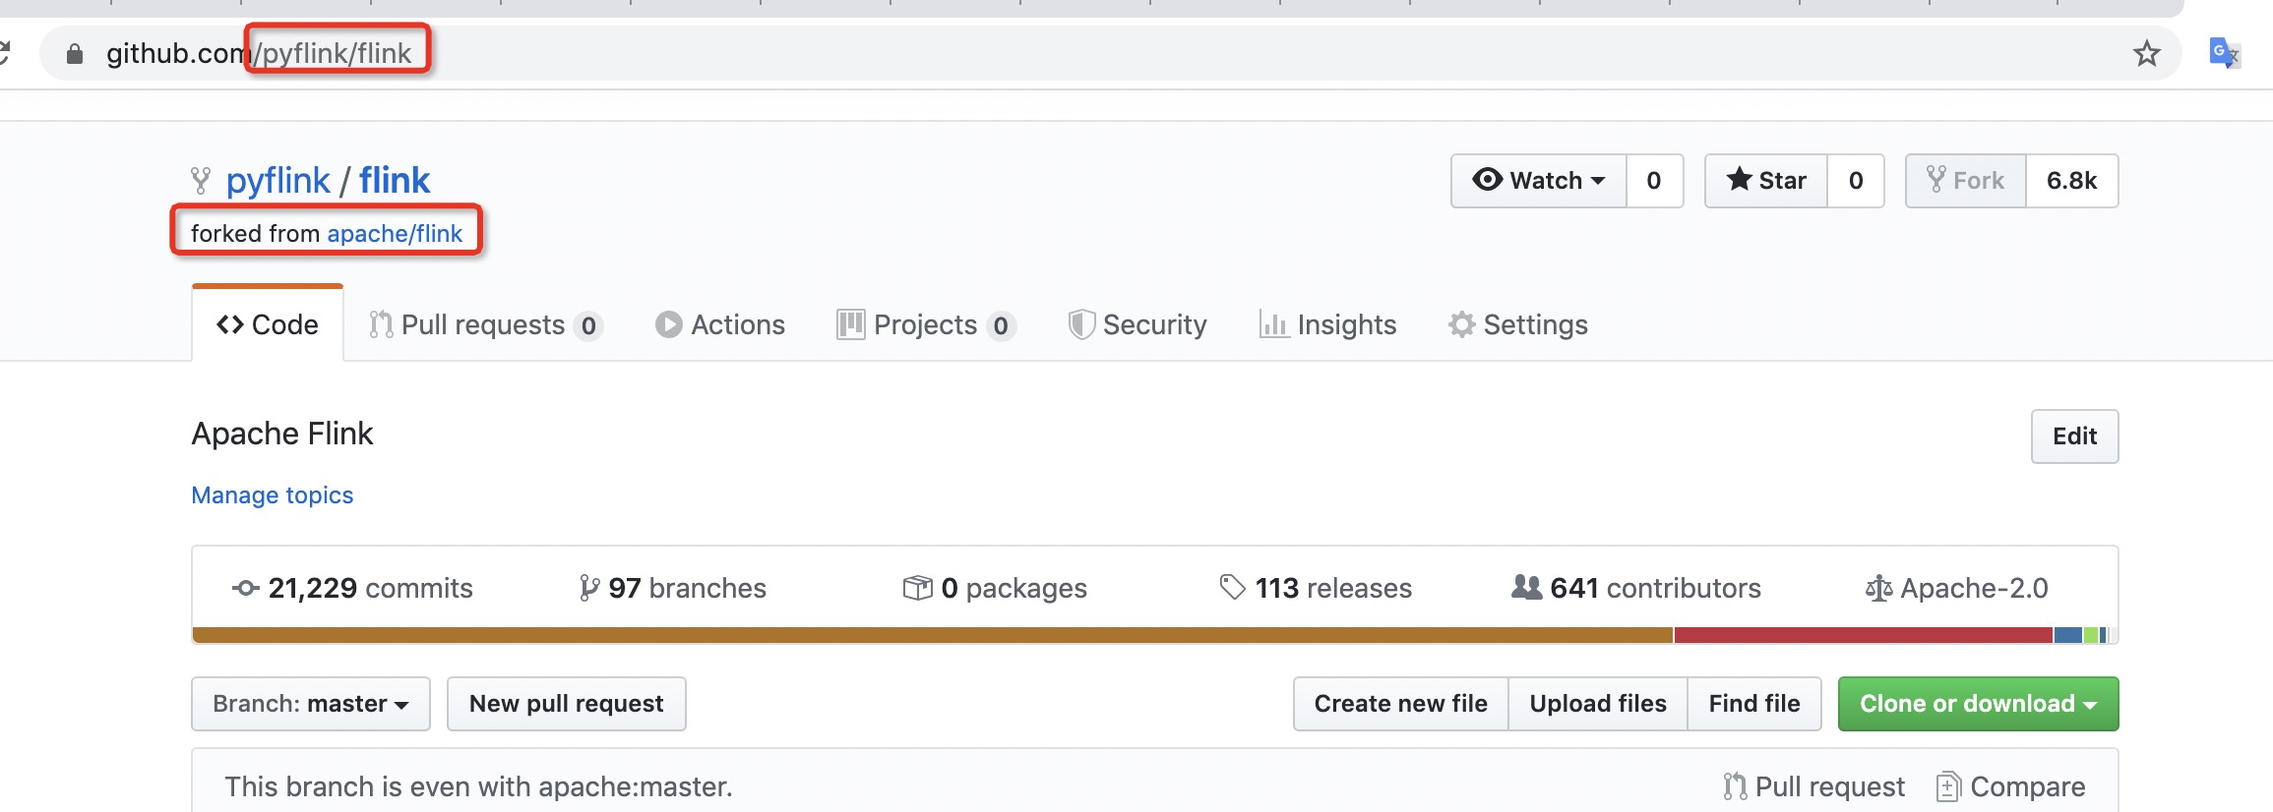
Task: Expand the Branch: master dropdown
Action: (311, 704)
